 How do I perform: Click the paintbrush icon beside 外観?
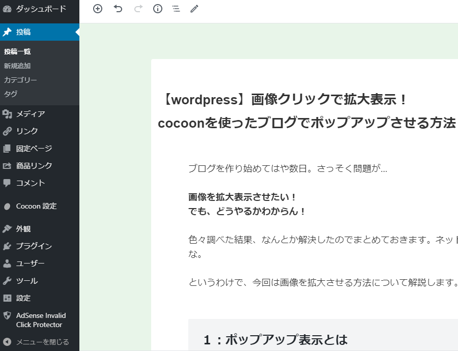click(x=7, y=228)
